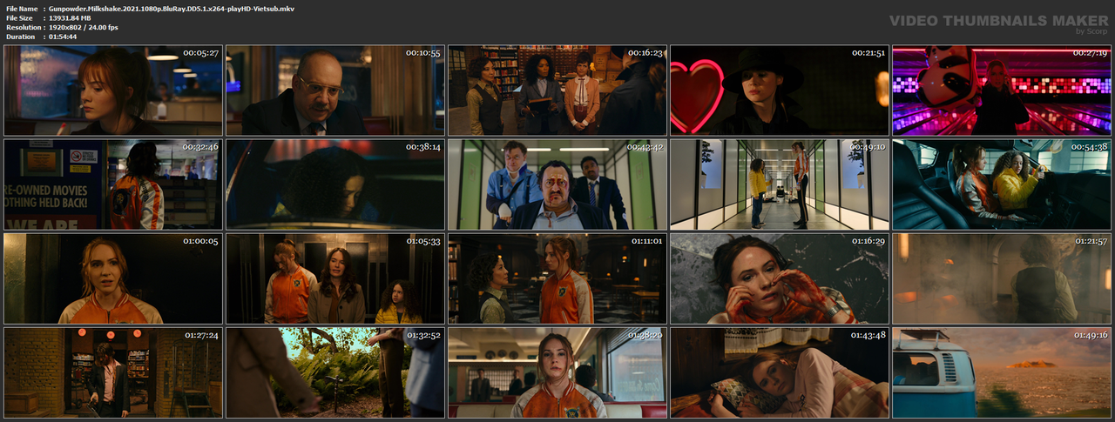Click the neon heart frame at 00:21:51
Screen dimensions: 1115x422
[779, 90]
